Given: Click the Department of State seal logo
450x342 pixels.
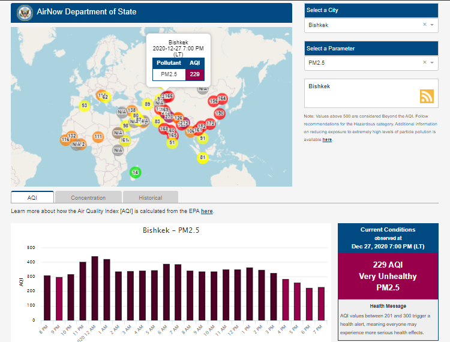Looking at the screenshot, I should [25, 12].
